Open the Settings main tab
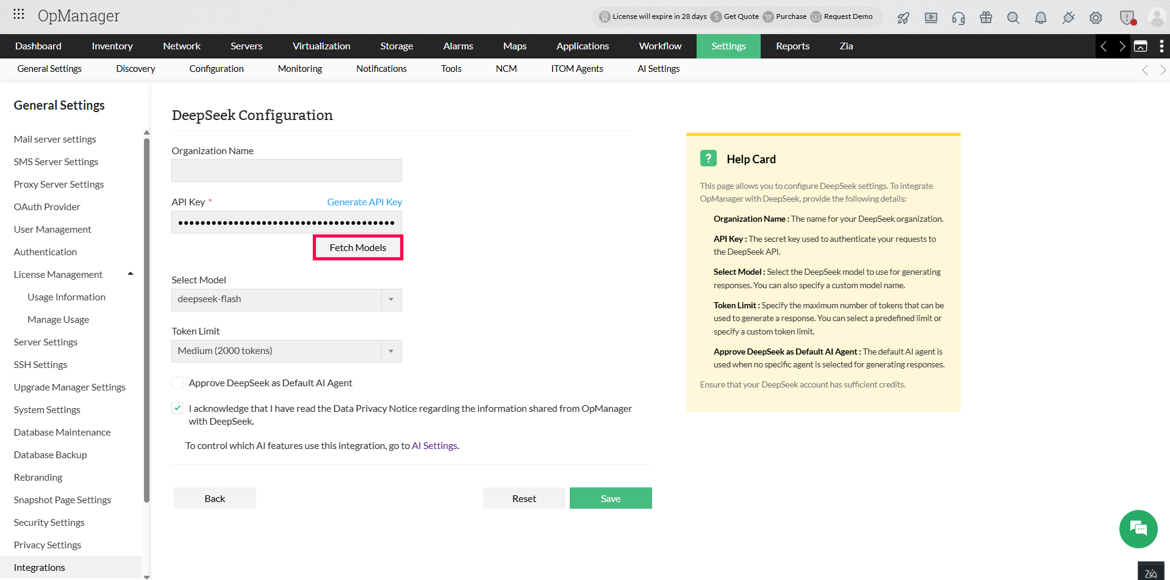The width and height of the screenshot is (1170, 580). point(728,46)
